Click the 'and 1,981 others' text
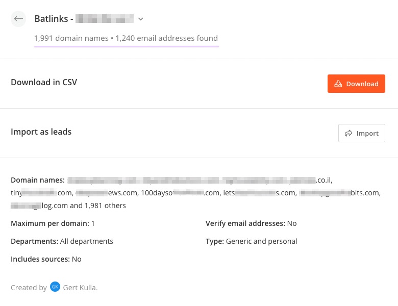398x306 pixels. 98,206
